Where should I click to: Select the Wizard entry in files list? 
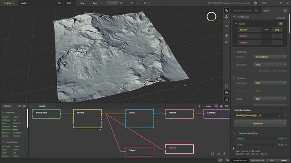click(x=250, y=30)
